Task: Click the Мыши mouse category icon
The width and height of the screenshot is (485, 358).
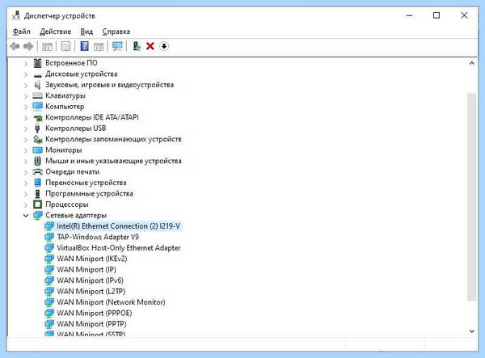Action: click(37, 161)
